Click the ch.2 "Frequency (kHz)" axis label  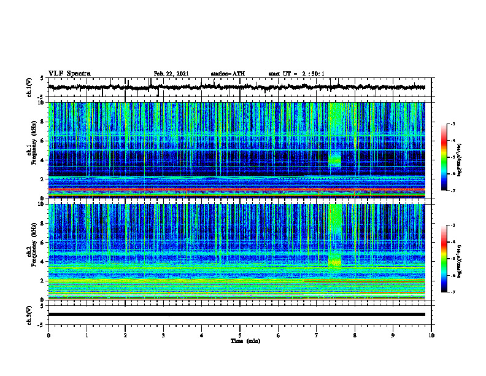pos(34,245)
